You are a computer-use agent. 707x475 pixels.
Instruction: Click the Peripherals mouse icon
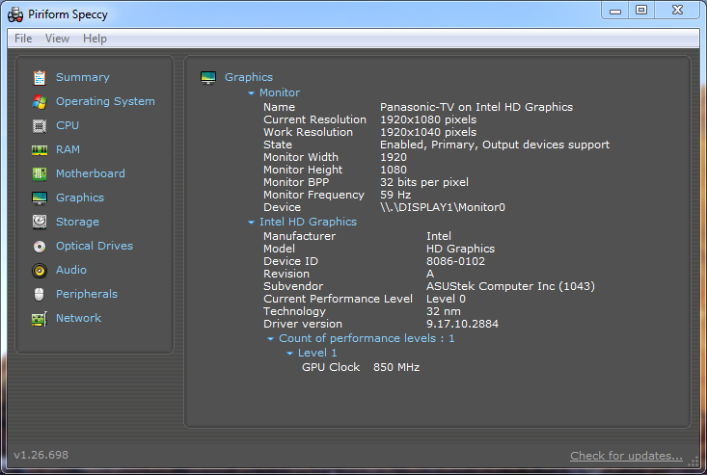point(40,294)
